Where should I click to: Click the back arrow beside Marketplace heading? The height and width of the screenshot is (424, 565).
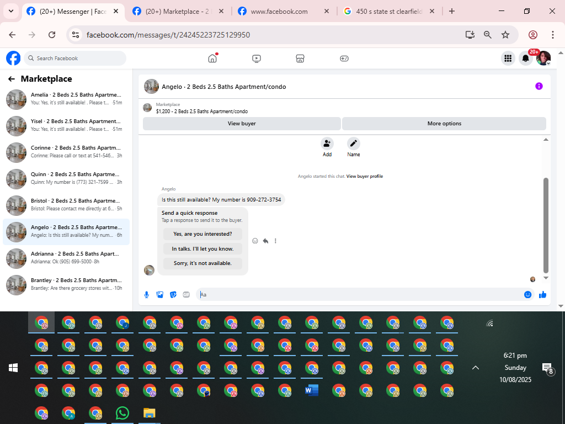(12, 79)
